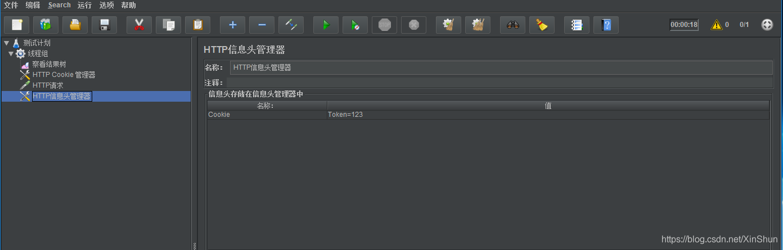Image resolution: width=783 pixels, height=250 pixels.
Task: Click the Reset Search broom icon
Action: click(542, 25)
